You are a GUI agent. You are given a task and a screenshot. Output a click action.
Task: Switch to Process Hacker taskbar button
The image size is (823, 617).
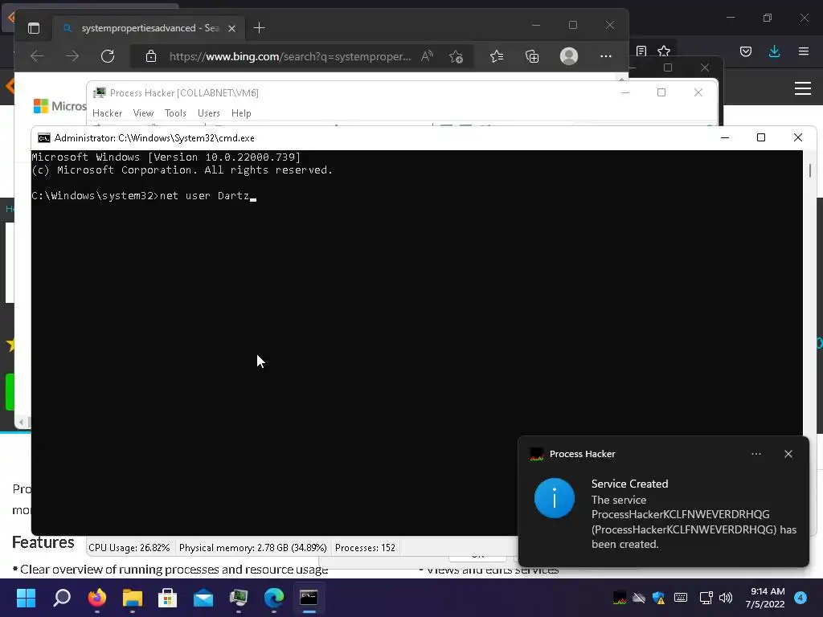click(238, 597)
